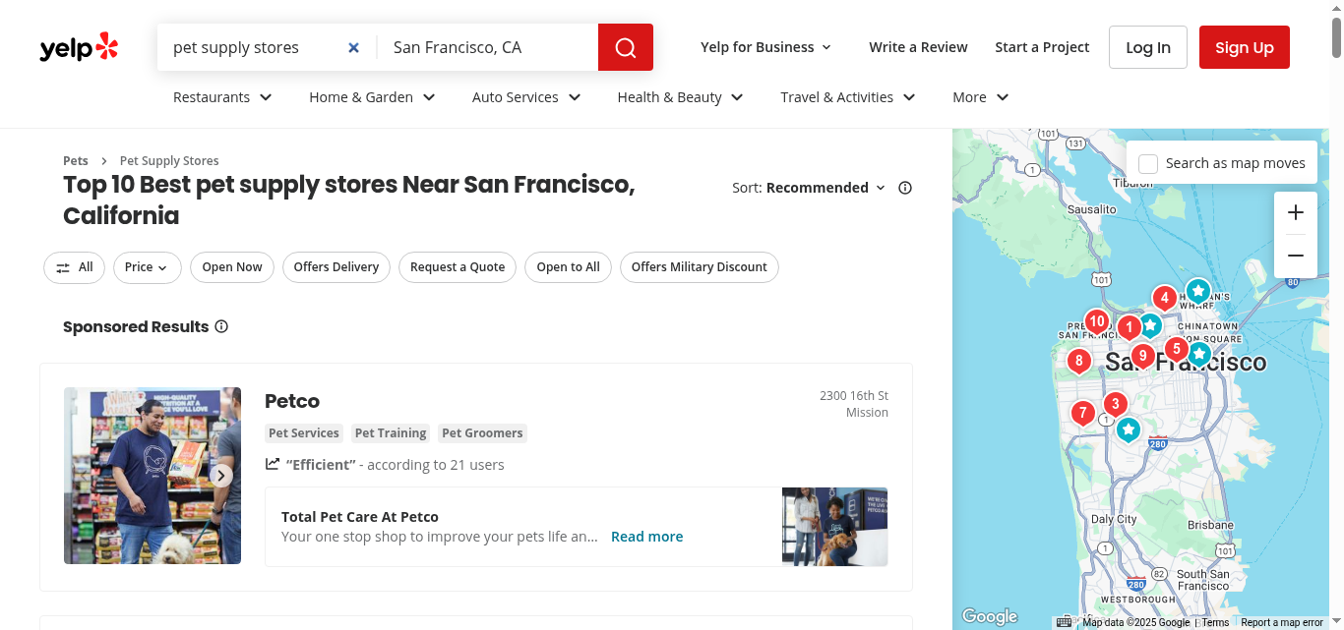Open Write a Review page

point(918,47)
